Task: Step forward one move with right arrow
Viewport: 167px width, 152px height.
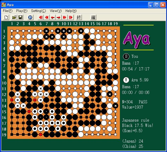Action: pos(59,17)
